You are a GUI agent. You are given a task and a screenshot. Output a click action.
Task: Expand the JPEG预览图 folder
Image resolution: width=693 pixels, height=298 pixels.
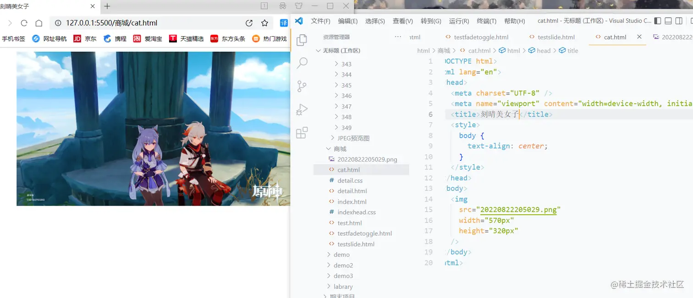point(350,138)
